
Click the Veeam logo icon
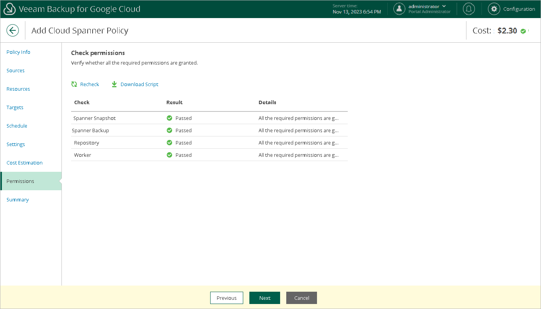[9, 9]
